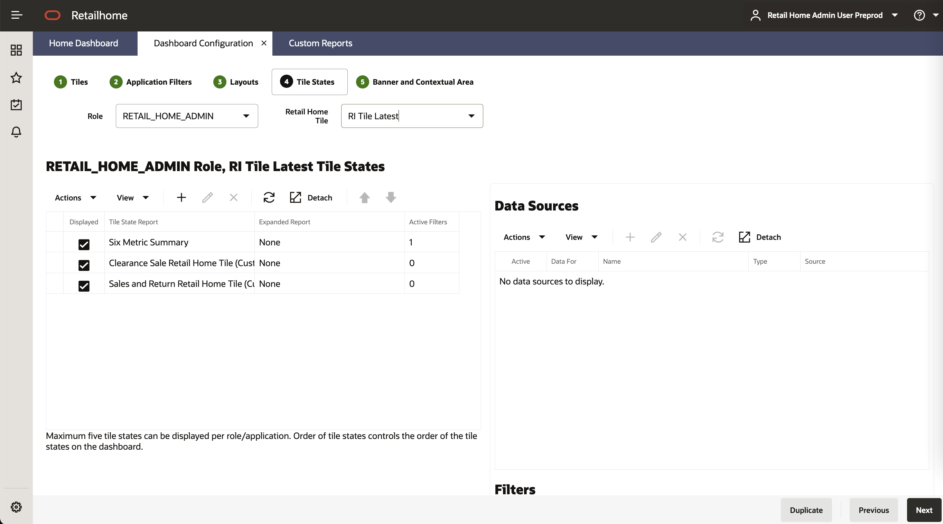The width and height of the screenshot is (943, 524).
Task: Select step 4 Tile States
Action: [309, 82]
